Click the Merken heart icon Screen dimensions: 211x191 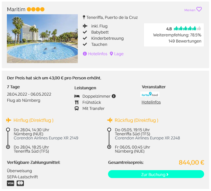(x=199, y=9)
